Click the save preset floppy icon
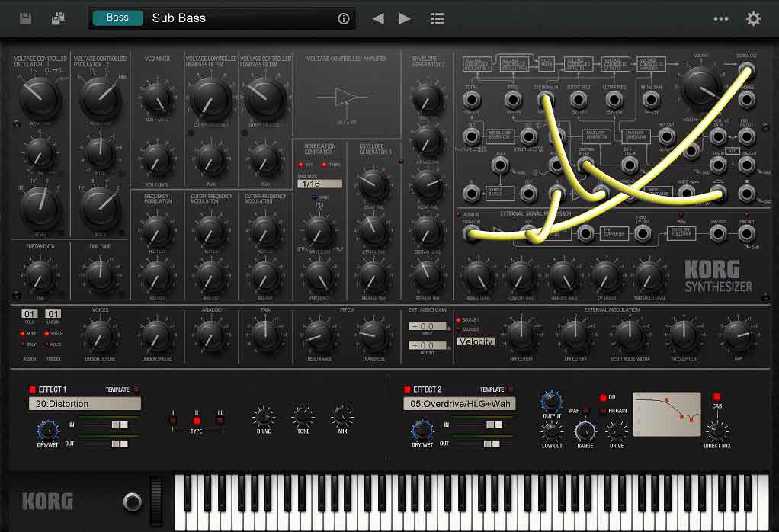The width and height of the screenshot is (779, 532). tap(25, 19)
